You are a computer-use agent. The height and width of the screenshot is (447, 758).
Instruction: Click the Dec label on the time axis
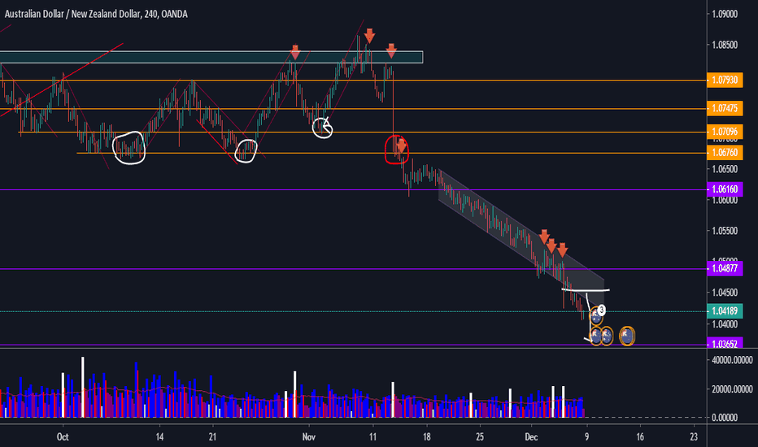pyautogui.click(x=532, y=436)
